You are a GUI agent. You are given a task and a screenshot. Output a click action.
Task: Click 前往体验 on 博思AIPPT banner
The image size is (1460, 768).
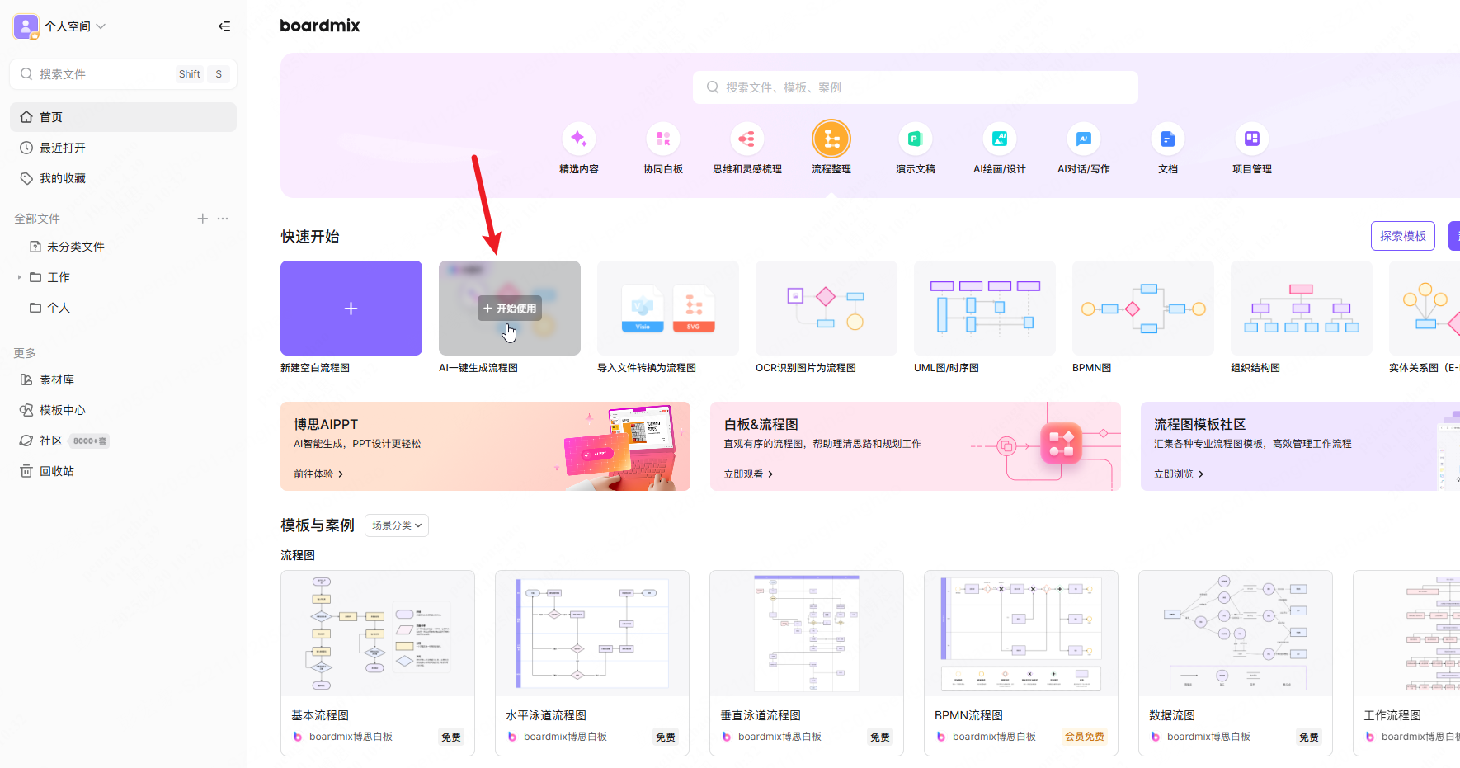pyautogui.click(x=318, y=474)
